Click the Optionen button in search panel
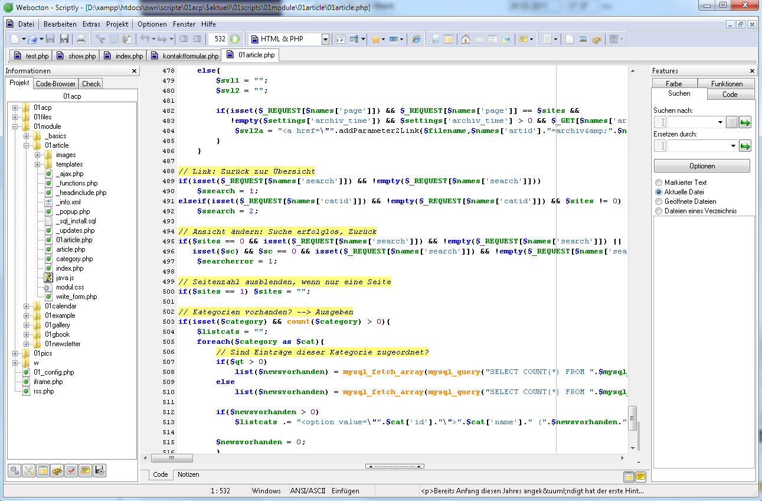Viewport: 762px width, 501px height. click(x=702, y=166)
